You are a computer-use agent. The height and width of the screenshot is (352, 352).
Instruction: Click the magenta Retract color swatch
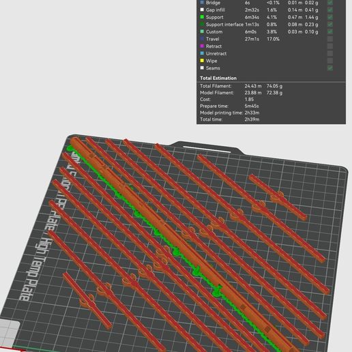[x=202, y=46]
